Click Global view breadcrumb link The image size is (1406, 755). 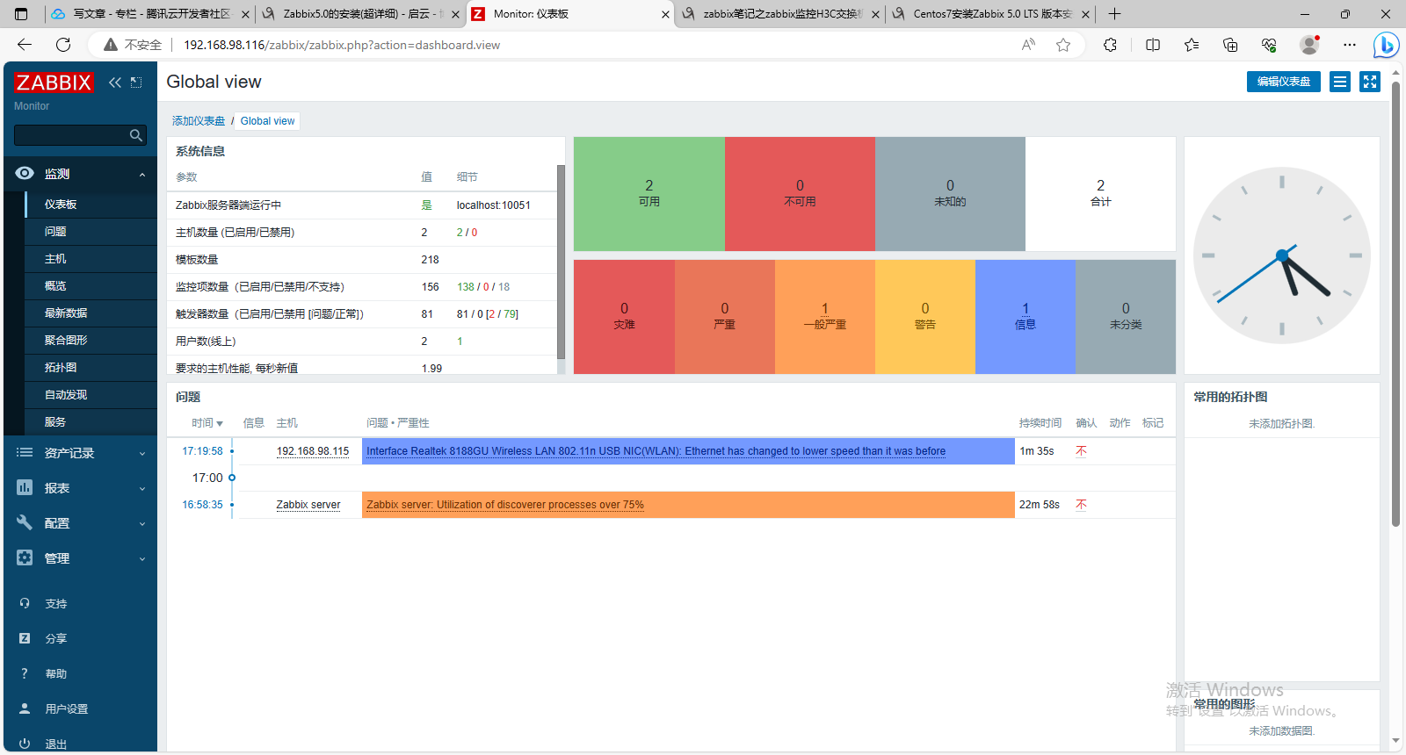(267, 121)
